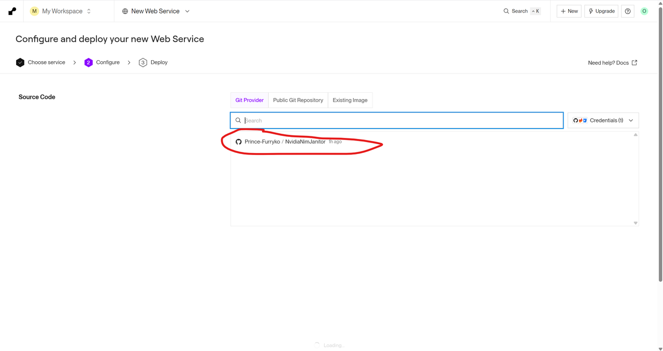The width and height of the screenshot is (663, 351).
Task: Click the git provider icons in Credentials
Action: tap(580, 120)
